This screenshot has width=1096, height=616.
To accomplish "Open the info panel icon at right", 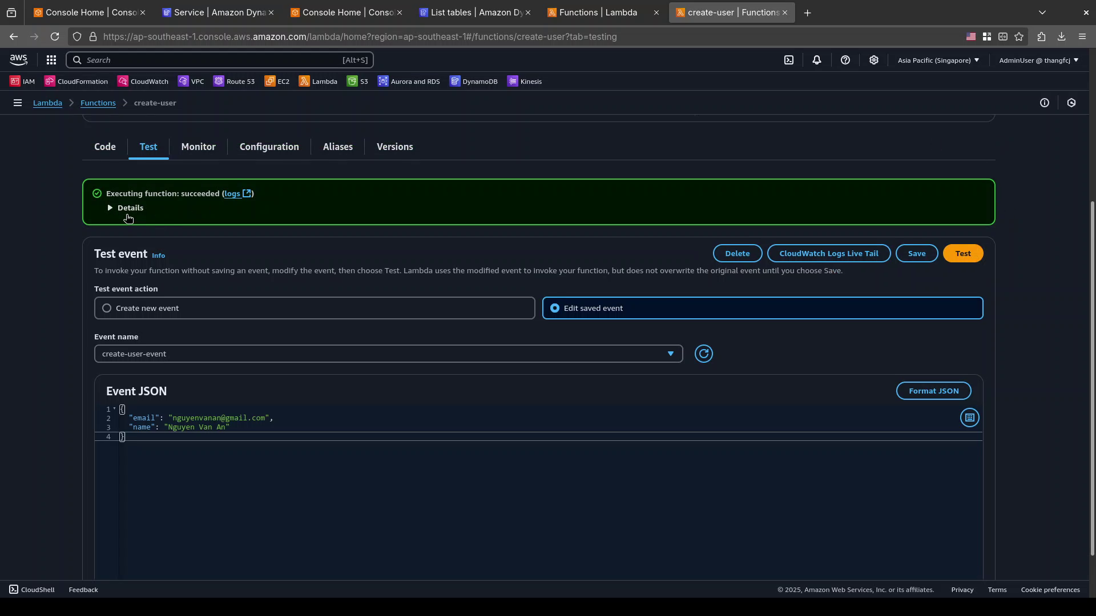I will point(1044,103).
